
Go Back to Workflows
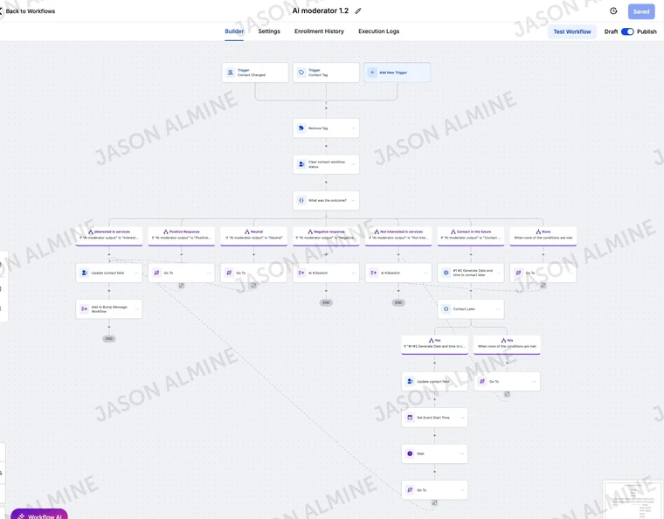28,11
